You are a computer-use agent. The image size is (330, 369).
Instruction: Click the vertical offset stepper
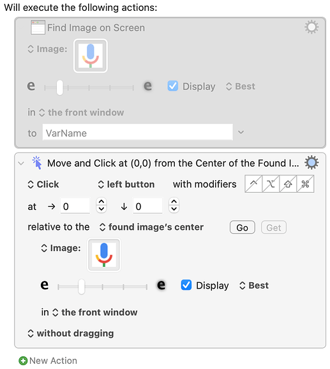pos(174,205)
